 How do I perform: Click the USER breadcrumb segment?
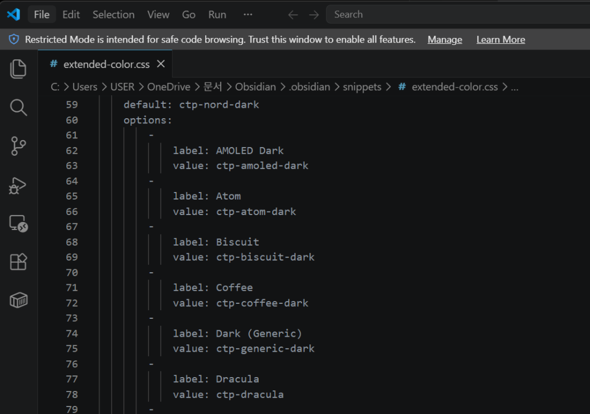click(122, 87)
